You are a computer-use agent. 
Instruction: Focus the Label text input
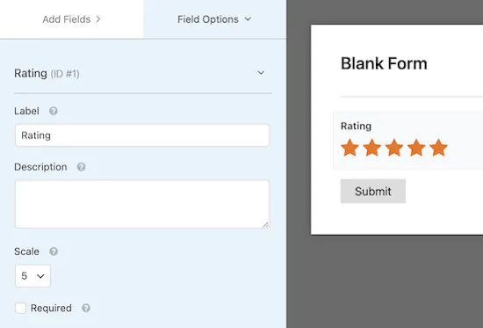[x=142, y=135]
